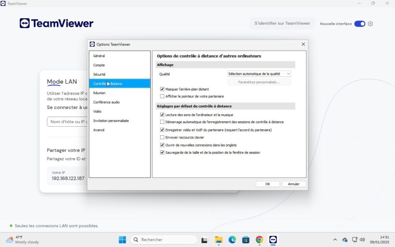This screenshot has width=395, height=247.
Task: Uncheck Ouvrir de nouvelles connexions dans les onglets
Action: coord(162,145)
